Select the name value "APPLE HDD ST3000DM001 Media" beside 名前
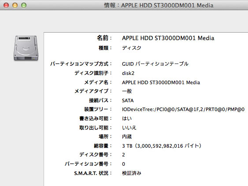The width and height of the screenshot is (248, 186). tap(168, 38)
